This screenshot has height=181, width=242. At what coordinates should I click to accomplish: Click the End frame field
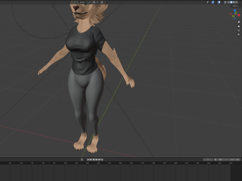(x=234, y=159)
